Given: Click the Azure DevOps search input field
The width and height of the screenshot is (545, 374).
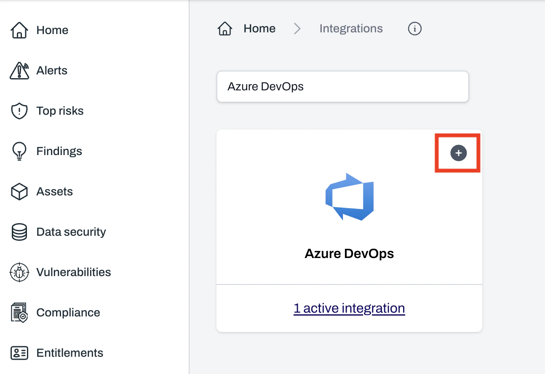Looking at the screenshot, I should point(342,87).
